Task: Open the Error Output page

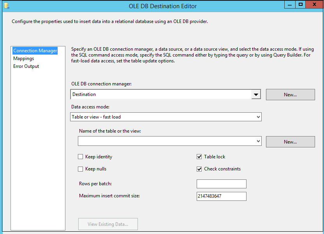Action: [26, 66]
